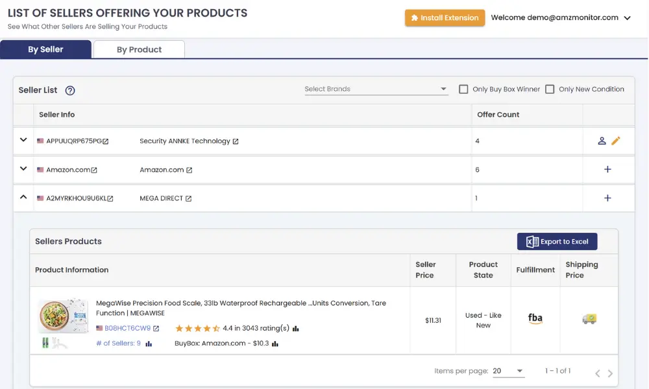Viewport: 649px width, 389px height.
Task: Open the Amazon.com seller ID external link icon
Action: pyautogui.click(x=94, y=170)
